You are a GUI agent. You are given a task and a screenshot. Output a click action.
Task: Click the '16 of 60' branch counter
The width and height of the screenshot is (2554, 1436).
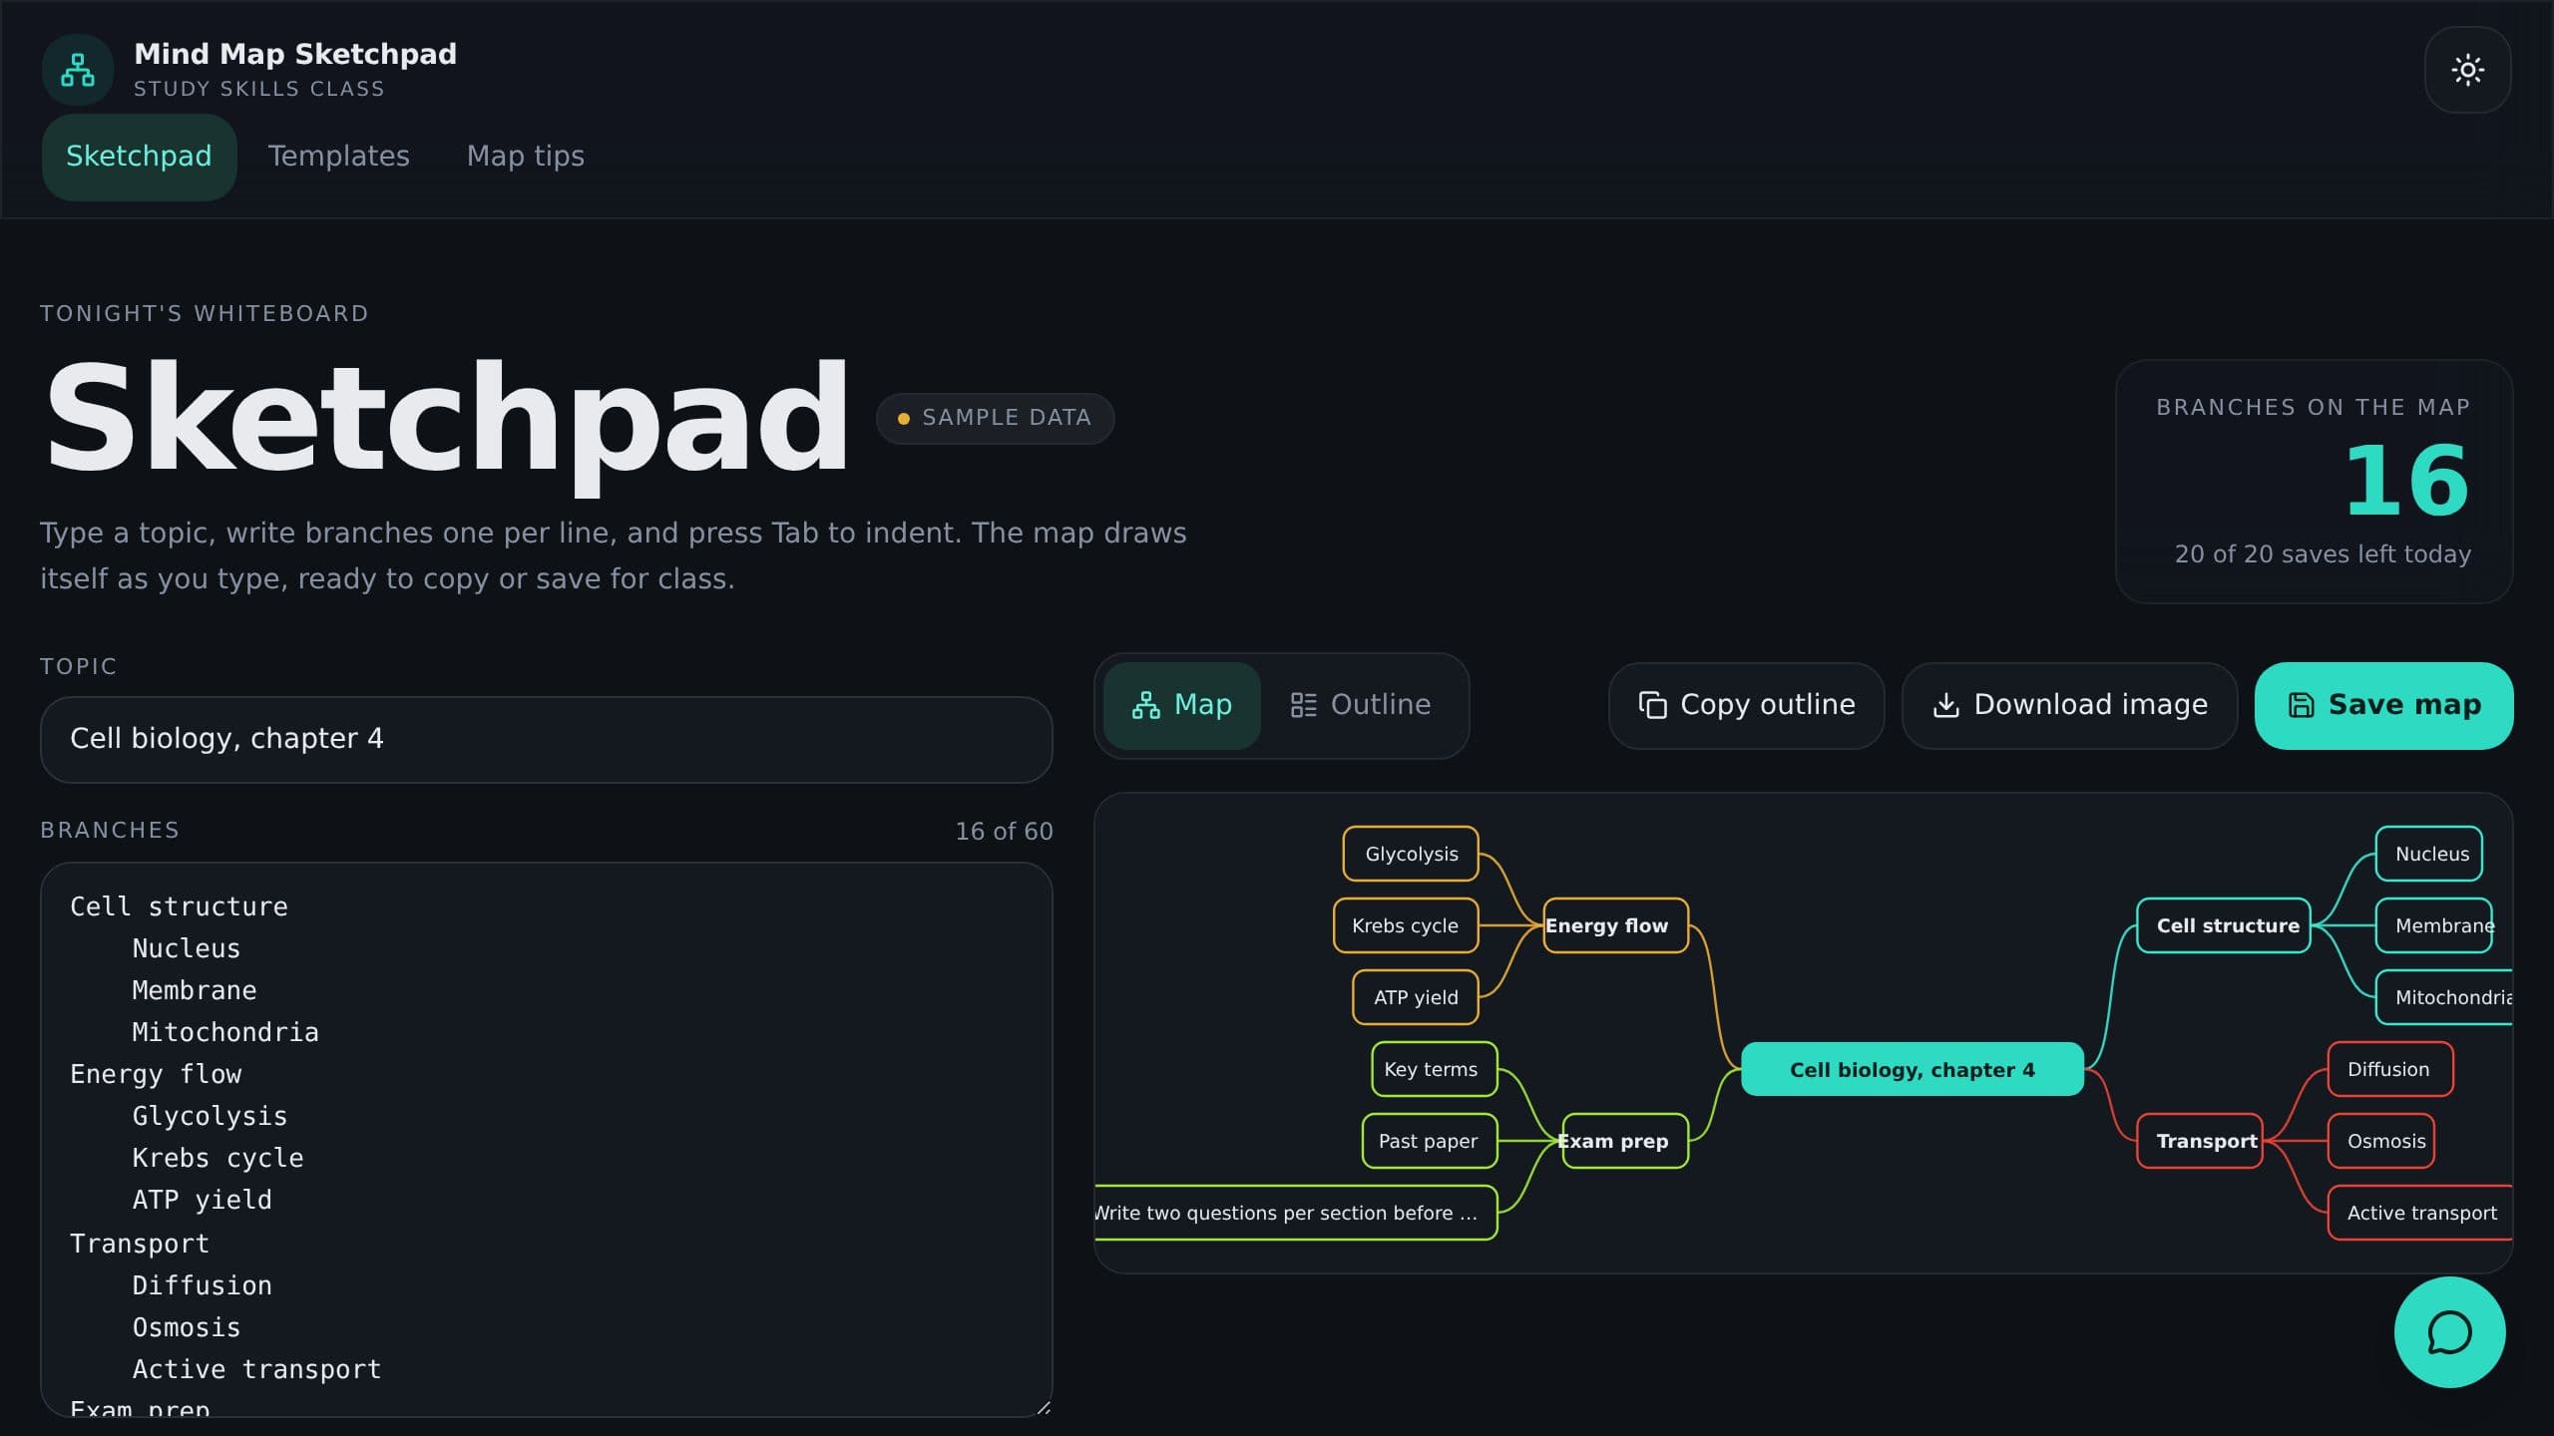click(1004, 832)
